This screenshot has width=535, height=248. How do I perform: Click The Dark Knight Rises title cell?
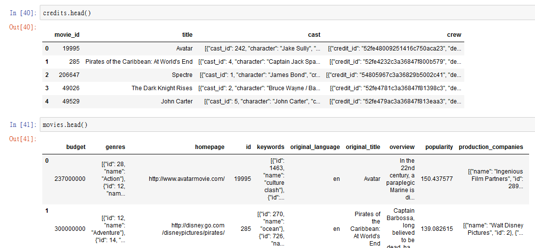[x=162, y=88]
